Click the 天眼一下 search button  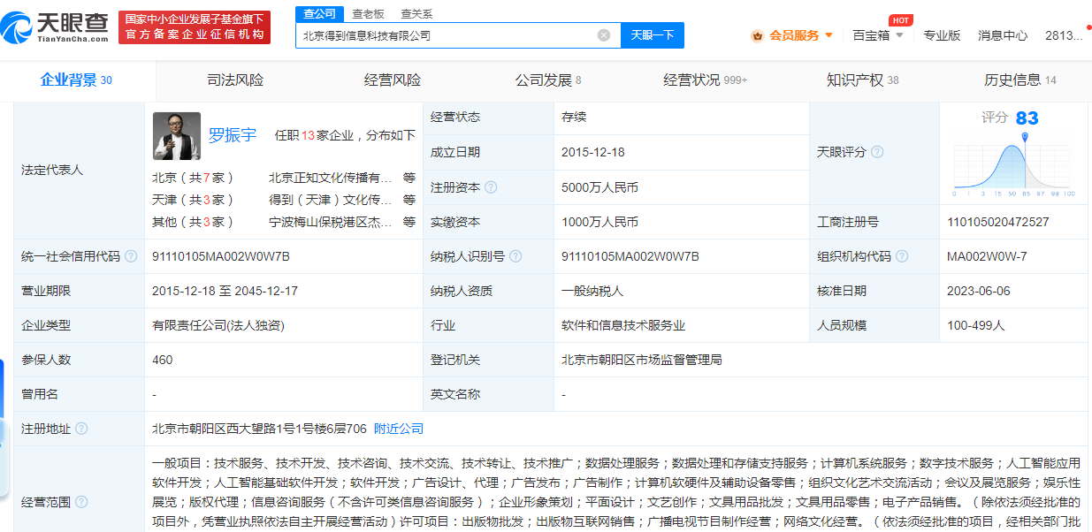pyautogui.click(x=653, y=35)
